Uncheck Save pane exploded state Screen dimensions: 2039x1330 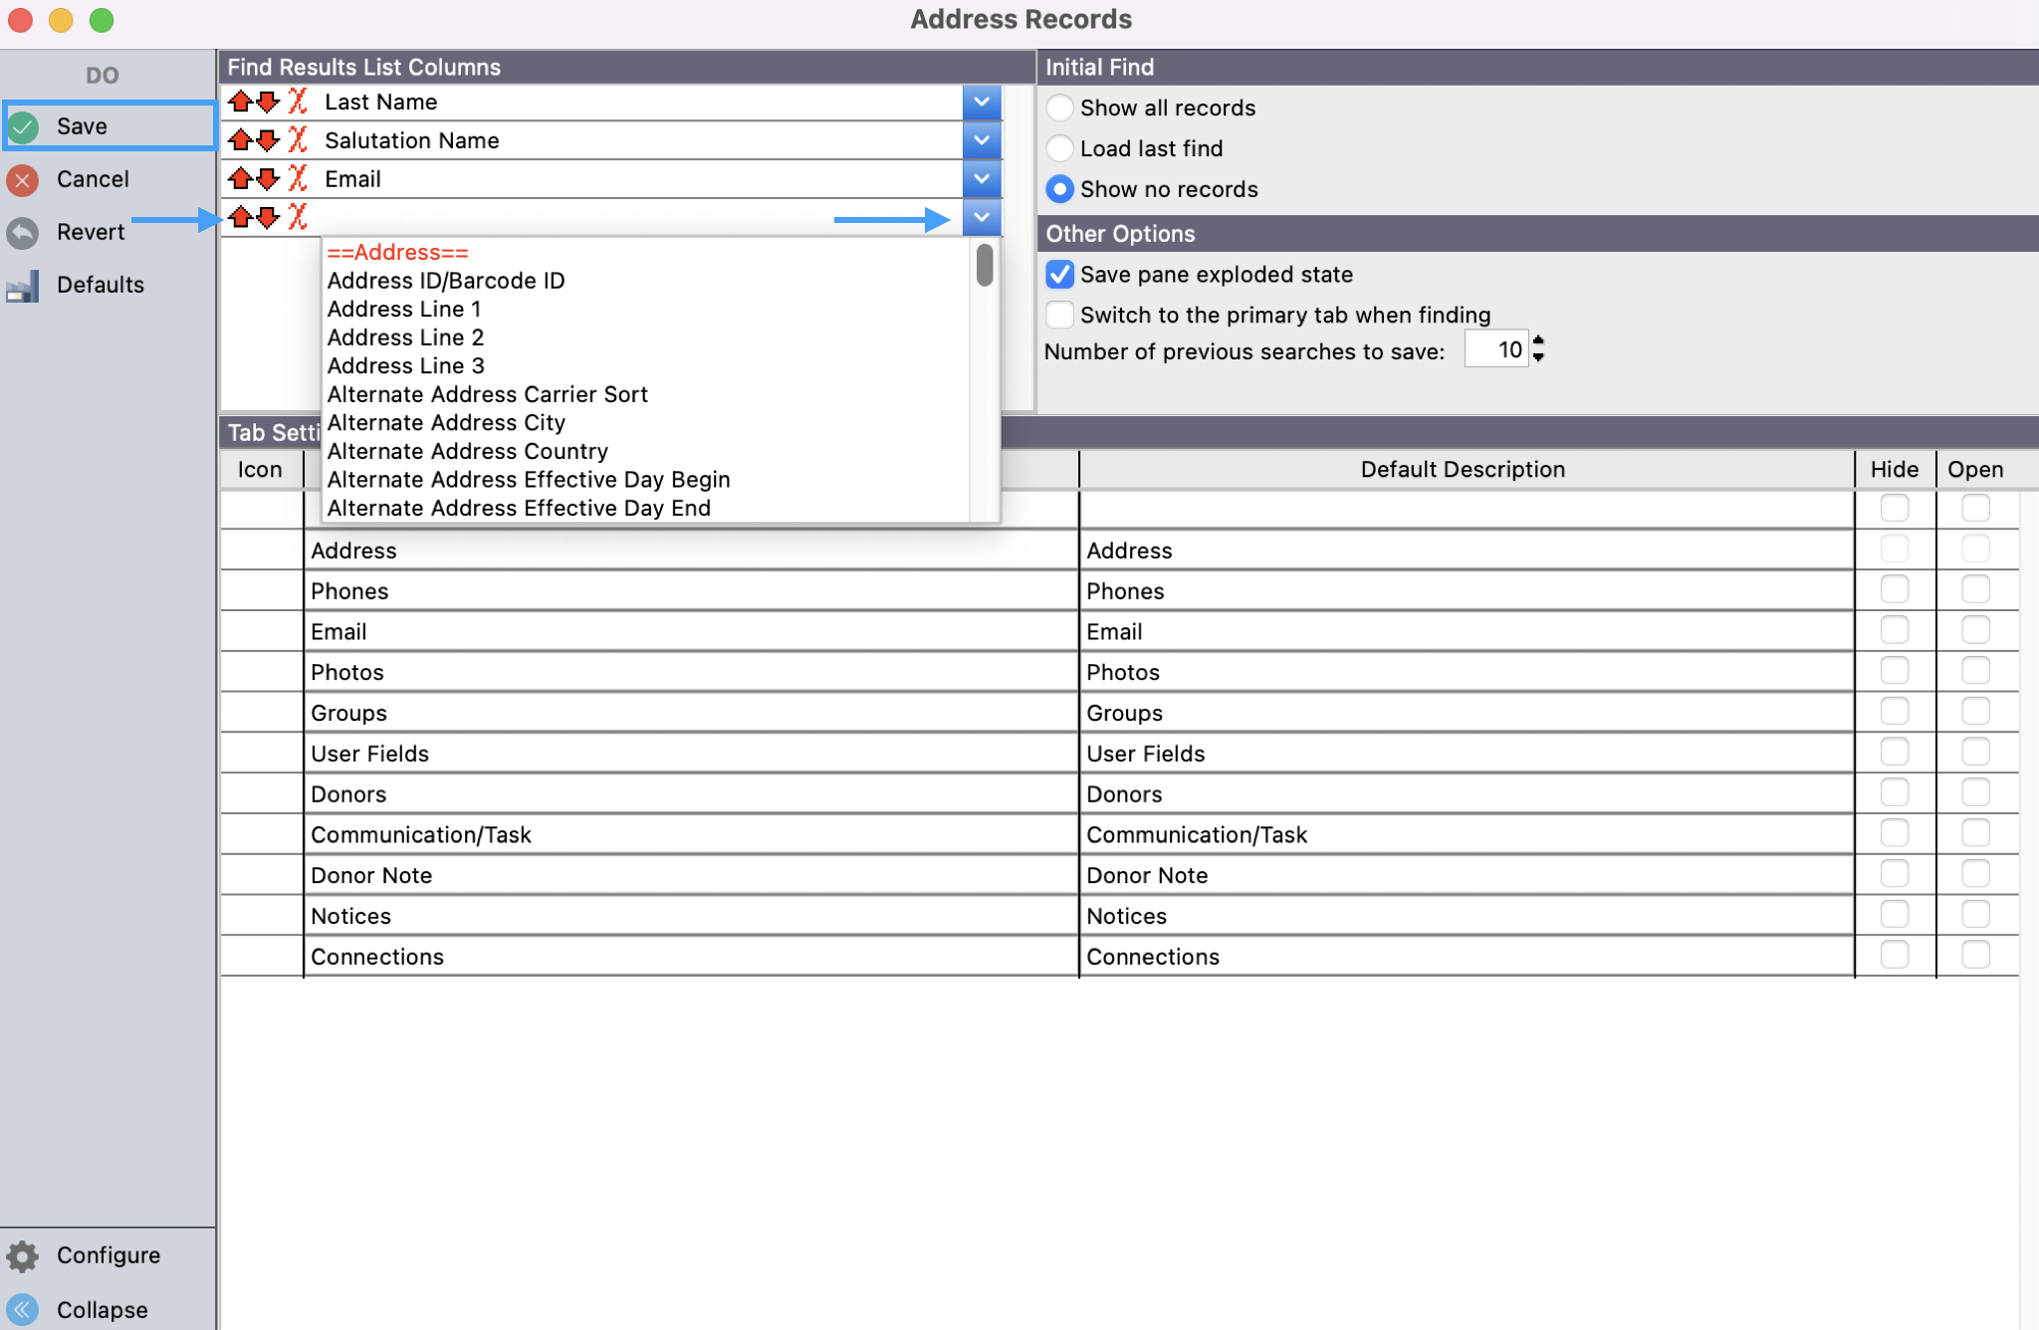1060,275
